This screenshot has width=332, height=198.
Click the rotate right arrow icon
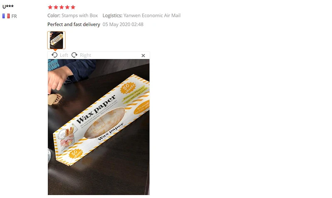[x=74, y=55]
